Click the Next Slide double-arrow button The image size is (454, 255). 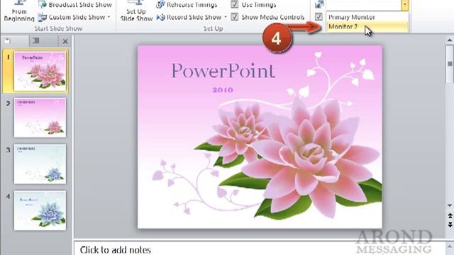450,225
